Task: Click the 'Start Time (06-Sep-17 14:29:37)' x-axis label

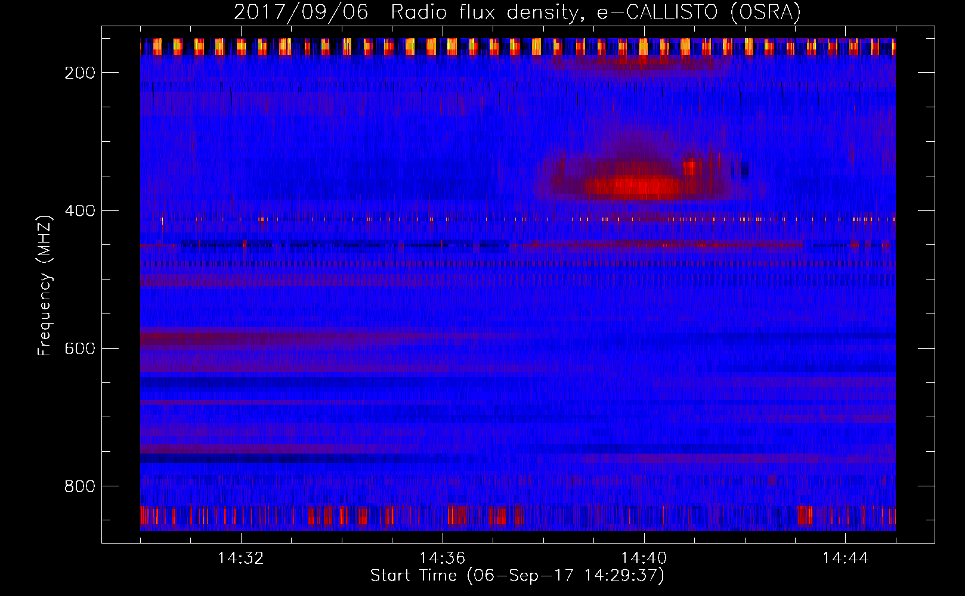Action: coord(517,576)
